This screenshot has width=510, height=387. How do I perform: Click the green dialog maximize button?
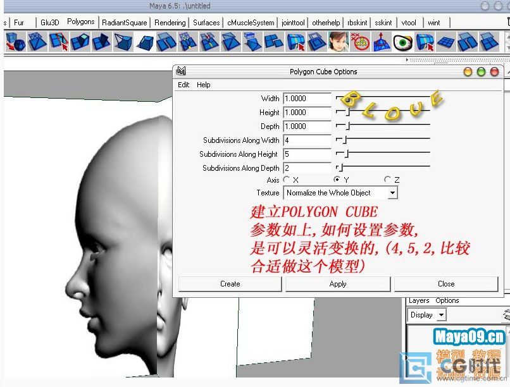pyautogui.click(x=481, y=71)
